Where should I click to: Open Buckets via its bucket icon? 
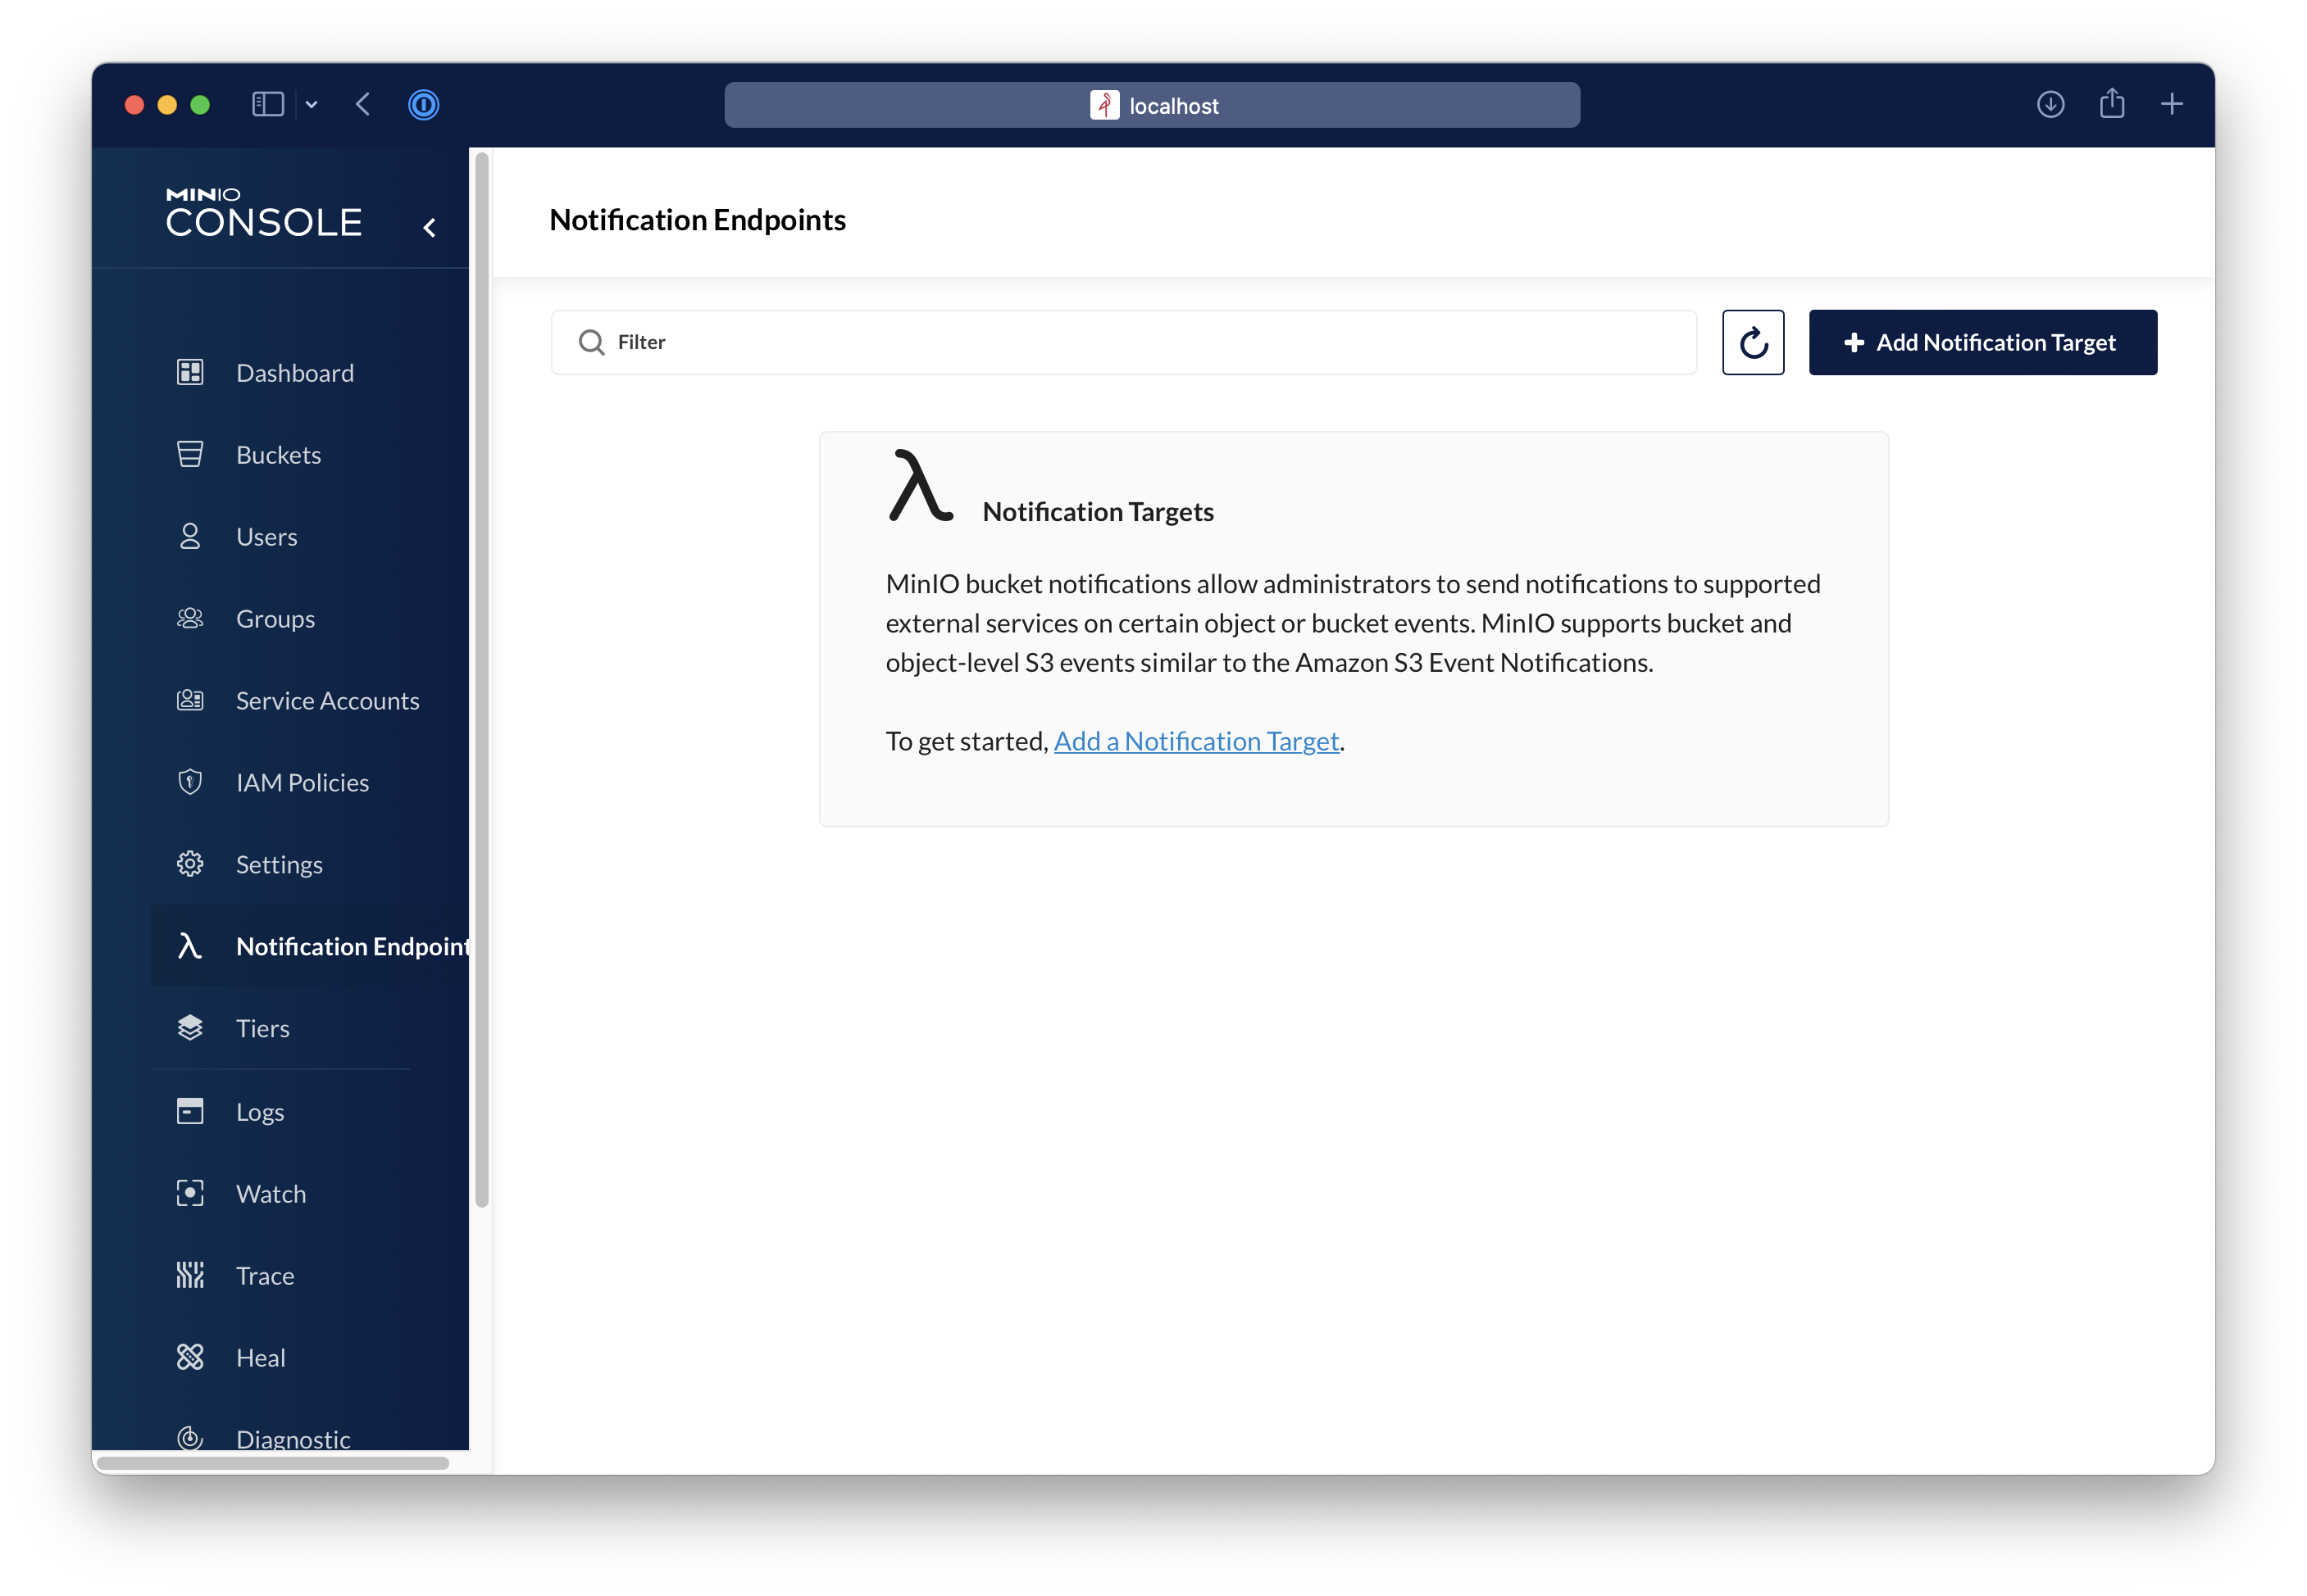[190, 455]
